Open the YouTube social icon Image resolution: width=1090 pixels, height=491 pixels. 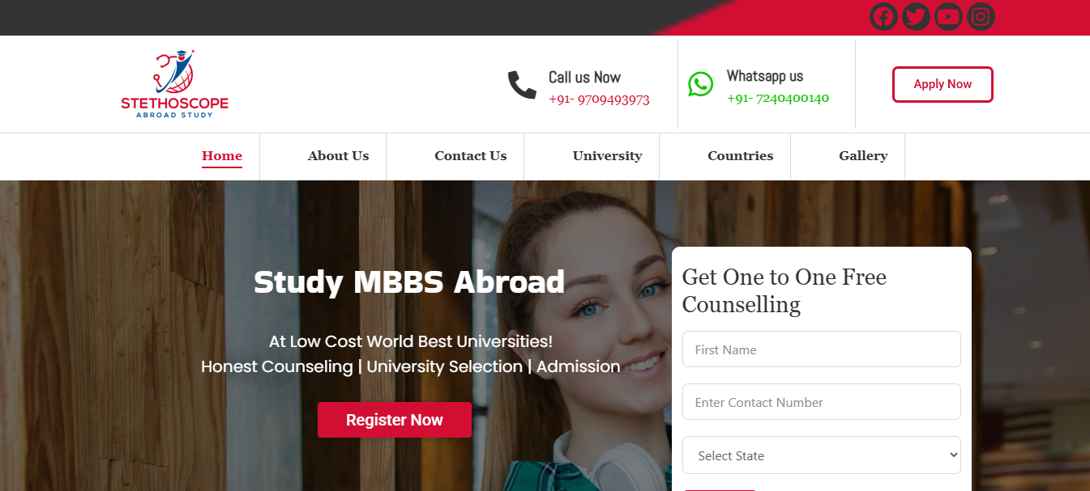pos(948,16)
